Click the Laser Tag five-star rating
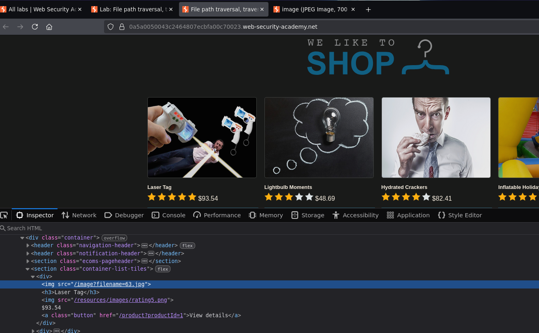 click(172, 197)
